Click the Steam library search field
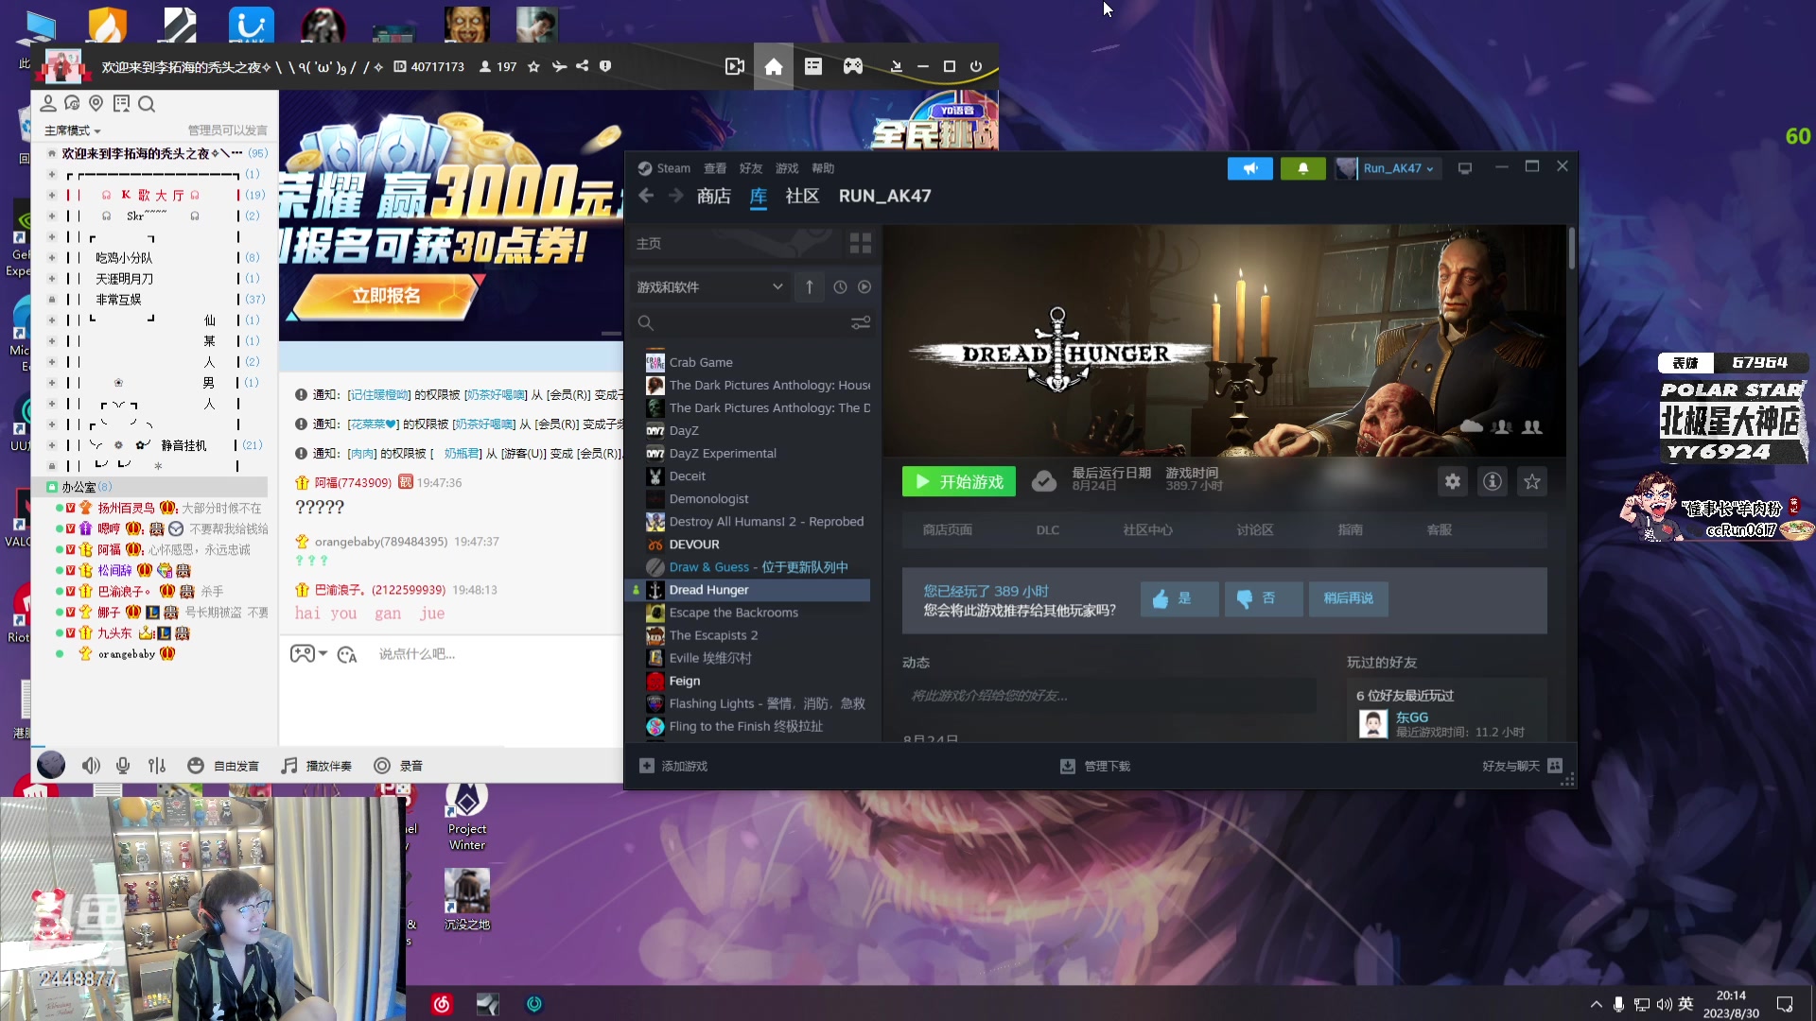Viewport: 1816px width, 1021px height. point(741,322)
